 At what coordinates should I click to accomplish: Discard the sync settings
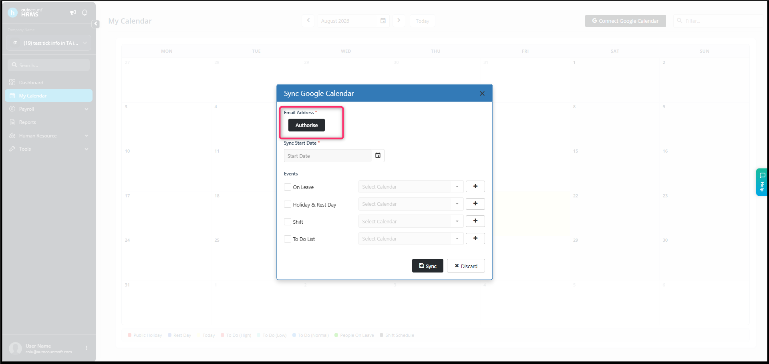click(466, 266)
